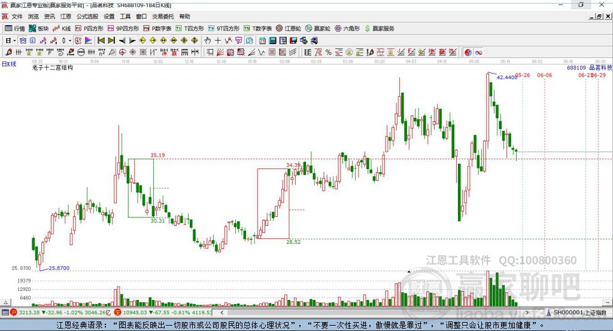Expand the 日 period dropdown arrow
The width and height of the screenshot is (613, 331).
coord(14,41)
